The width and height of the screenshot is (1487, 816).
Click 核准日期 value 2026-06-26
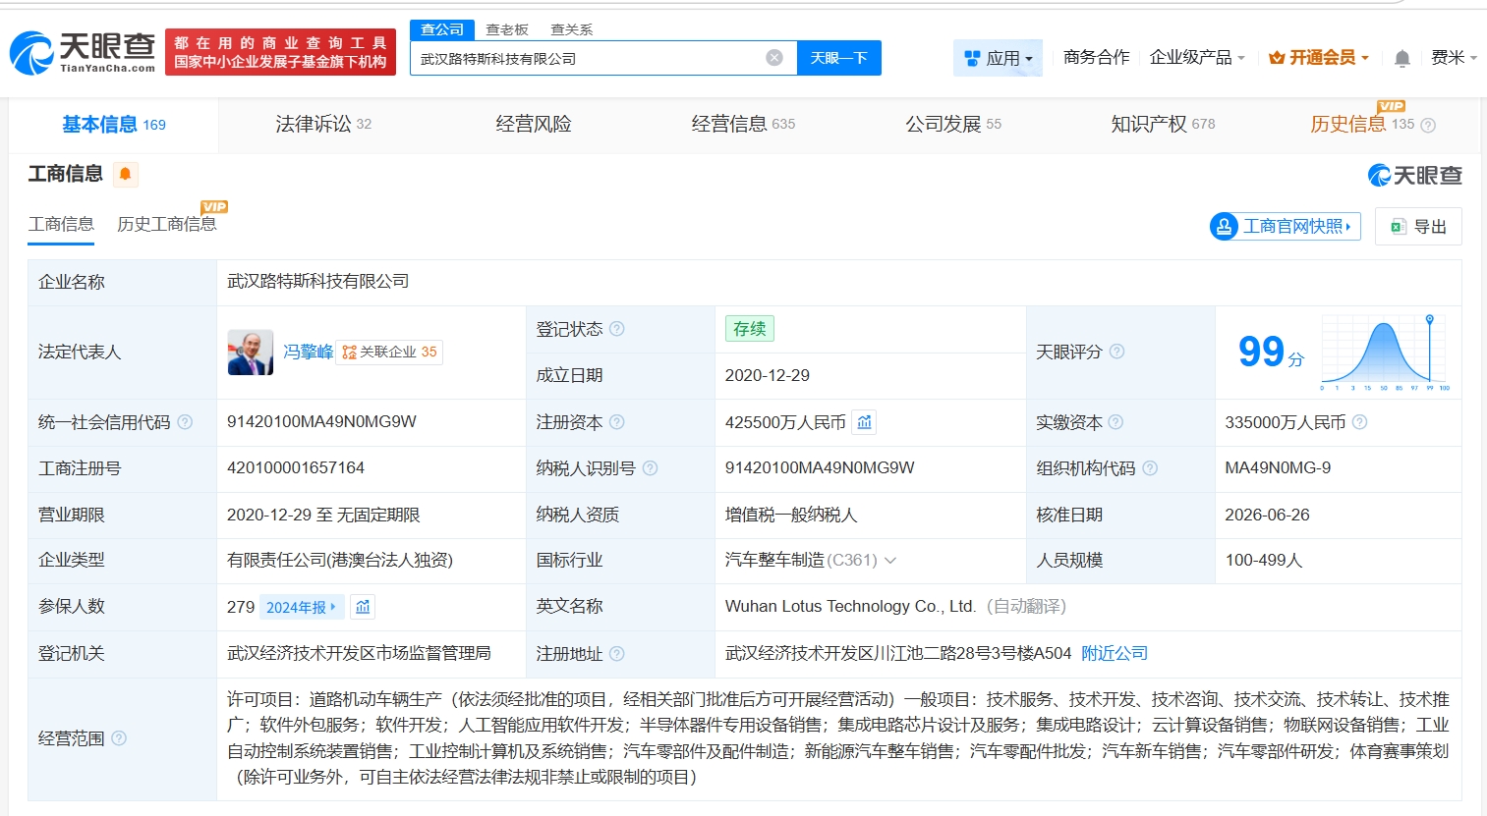(x=1267, y=515)
